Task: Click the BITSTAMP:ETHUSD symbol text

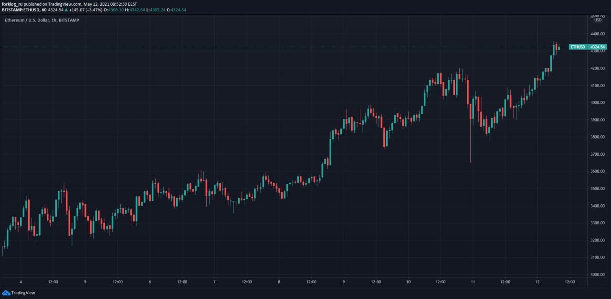Action: point(21,10)
